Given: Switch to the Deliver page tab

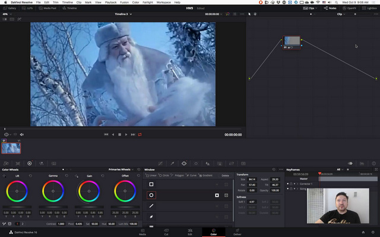Looking at the screenshot, I should 237,232.
